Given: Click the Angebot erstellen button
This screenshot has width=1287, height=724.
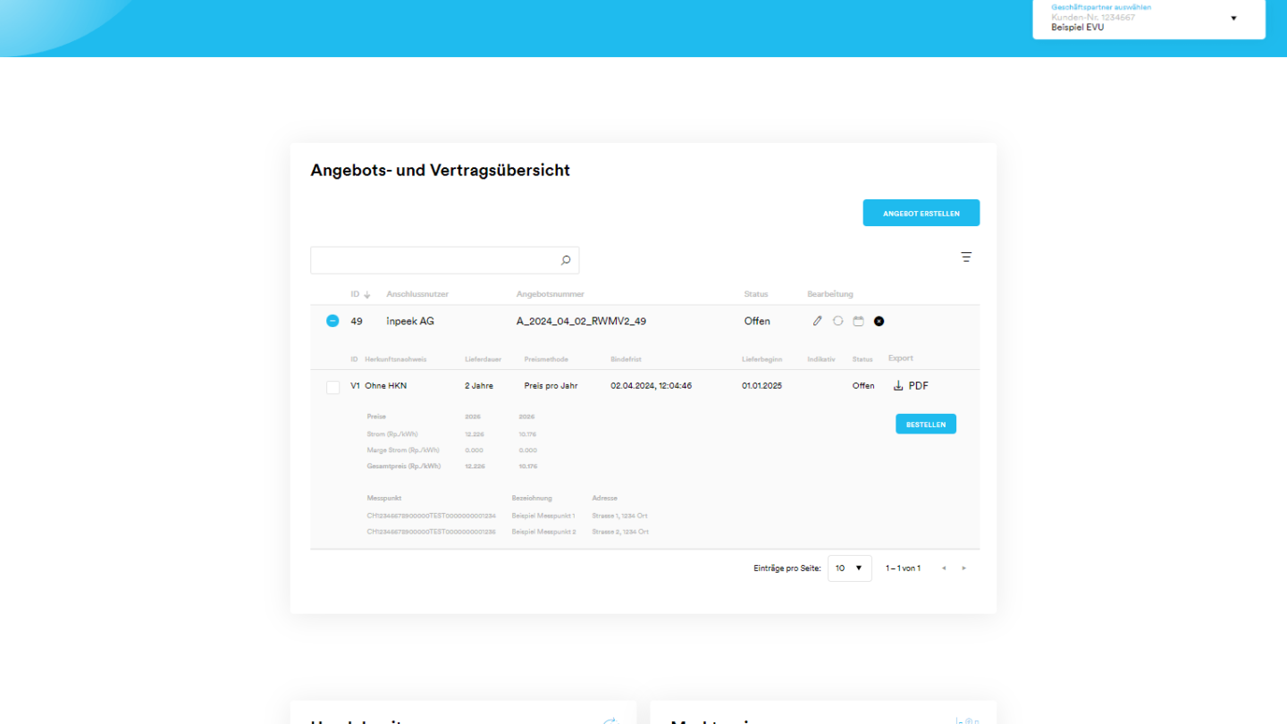Looking at the screenshot, I should tap(921, 213).
